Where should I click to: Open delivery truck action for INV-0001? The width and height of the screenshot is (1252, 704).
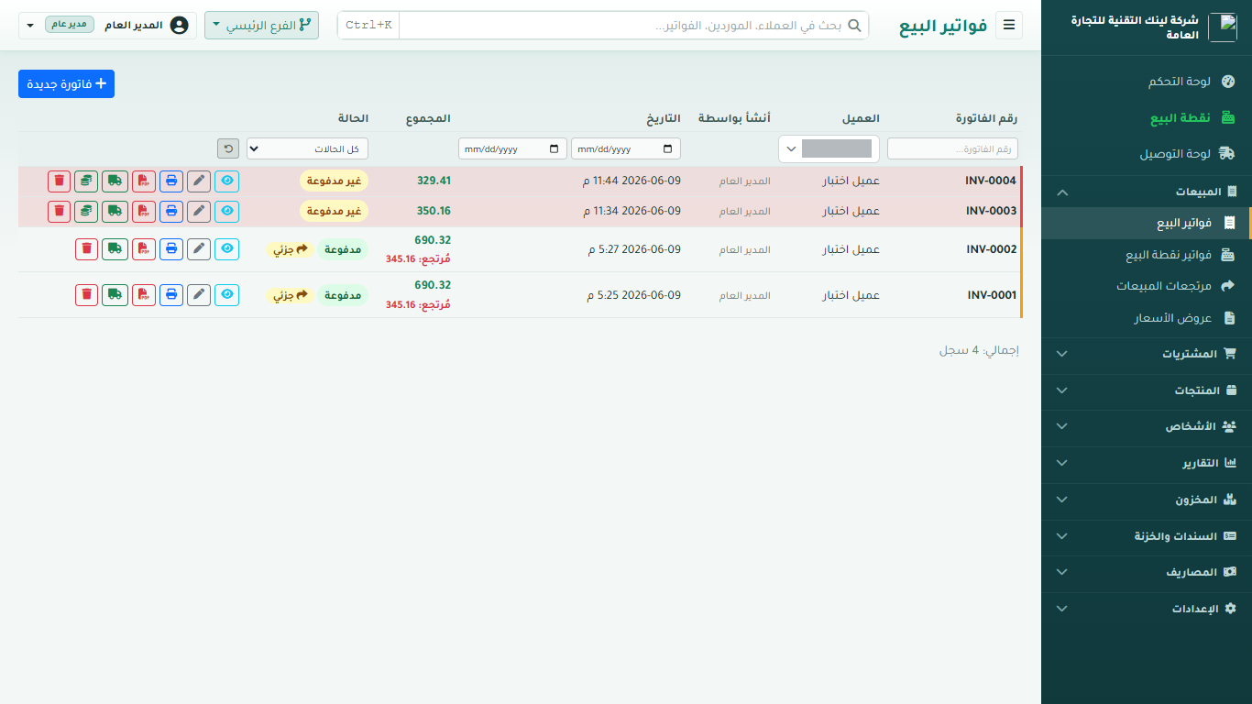[115, 295]
